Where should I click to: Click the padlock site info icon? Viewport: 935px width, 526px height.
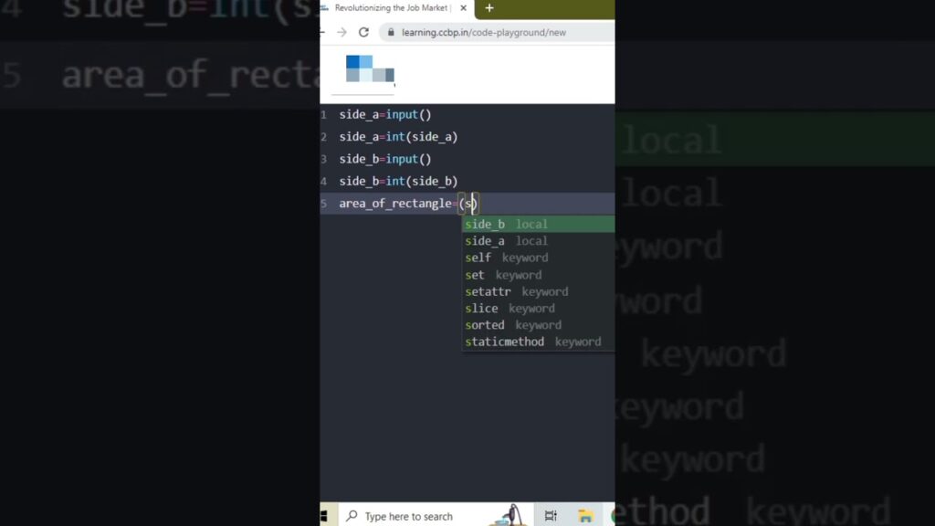tap(390, 32)
